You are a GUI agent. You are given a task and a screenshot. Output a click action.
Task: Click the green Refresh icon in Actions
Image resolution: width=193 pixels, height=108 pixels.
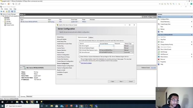tap(159, 29)
